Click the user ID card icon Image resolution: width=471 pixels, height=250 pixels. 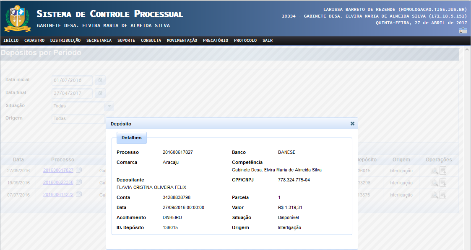(463, 31)
